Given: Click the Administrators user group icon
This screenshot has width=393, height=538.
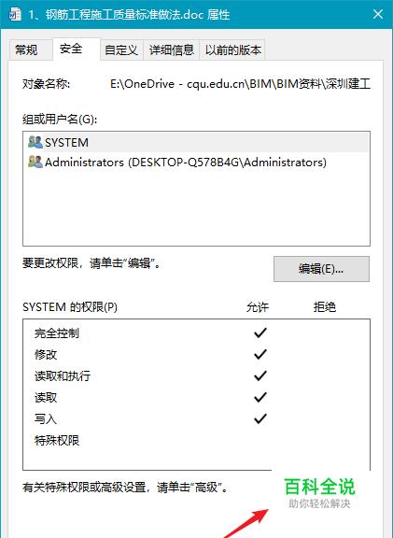Looking at the screenshot, I should pos(35,162).
